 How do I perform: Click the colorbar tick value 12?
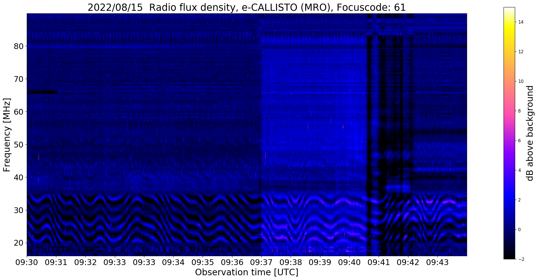[x=520, y=52]
